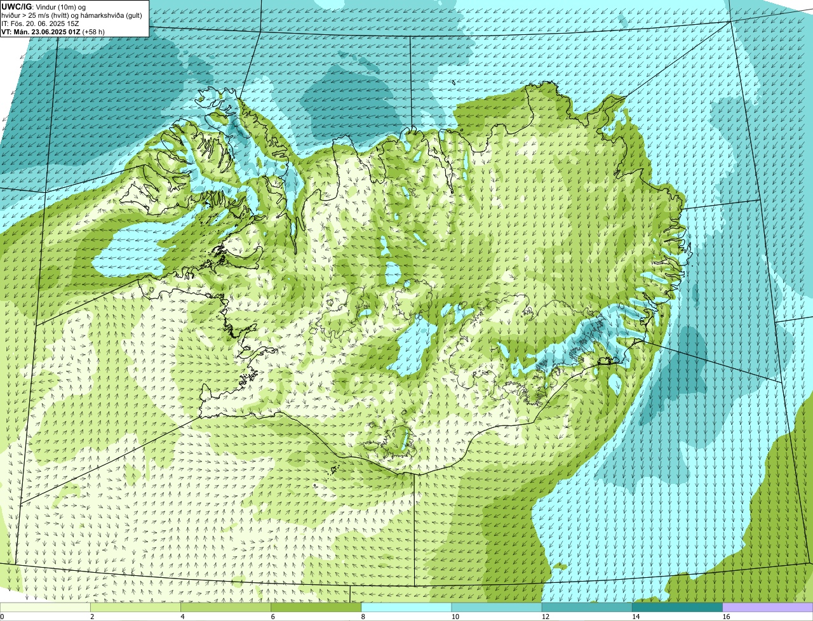
Task: Click the light cyan 8–10 m/s scale segment
Action: [406, 607]
